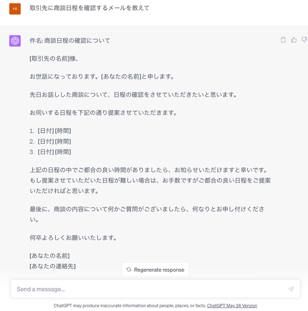Click the purple ChatGPT logo avatar
Viewport: 308px width, 311px height.
(x=15, y=41)
